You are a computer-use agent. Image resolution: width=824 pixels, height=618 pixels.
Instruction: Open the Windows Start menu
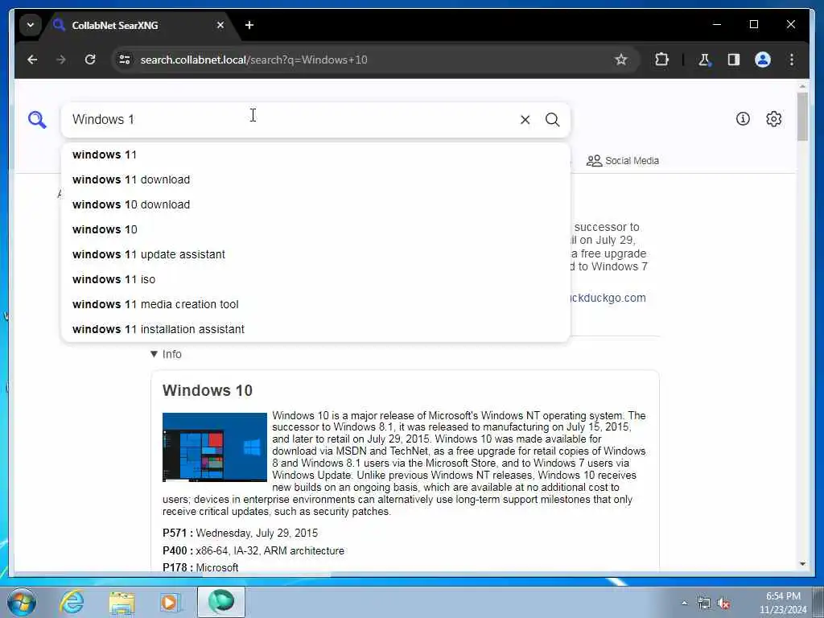(21, 602)
